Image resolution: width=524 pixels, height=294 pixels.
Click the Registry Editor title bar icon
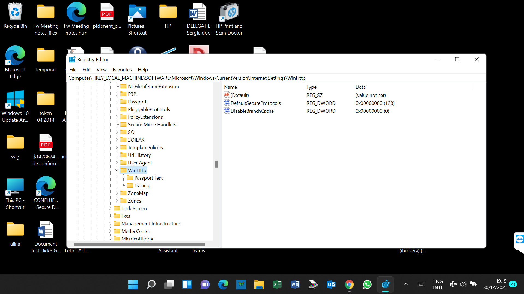[72, 59]
